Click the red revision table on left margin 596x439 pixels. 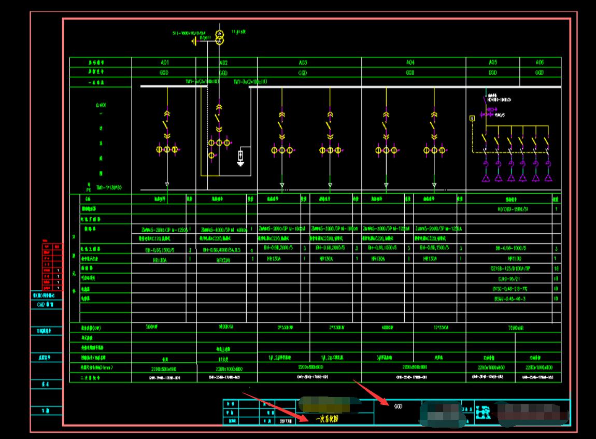[x=52, y=265]
